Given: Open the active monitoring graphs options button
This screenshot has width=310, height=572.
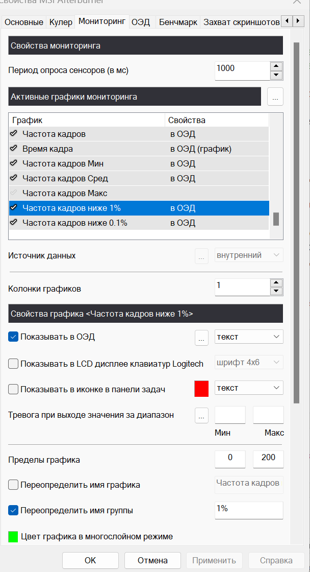Looking at the screenshot, I should tap(275, 97).
